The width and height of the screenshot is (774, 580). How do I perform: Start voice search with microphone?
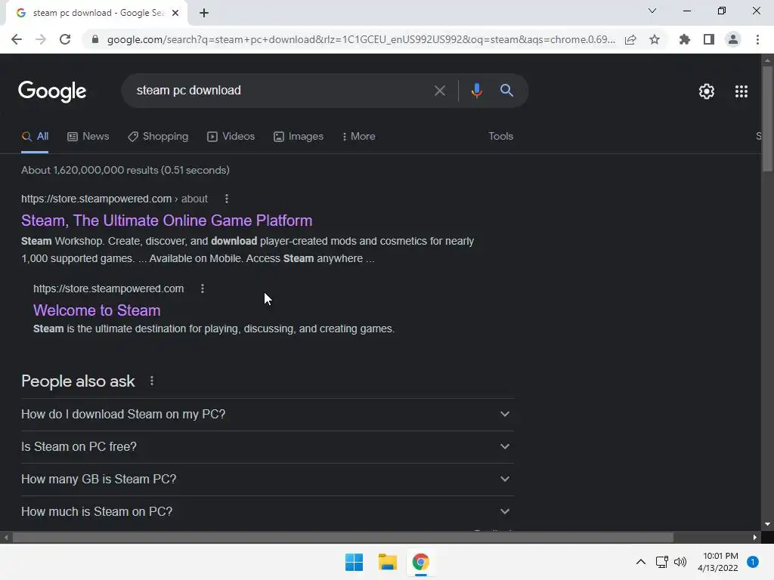476,91
